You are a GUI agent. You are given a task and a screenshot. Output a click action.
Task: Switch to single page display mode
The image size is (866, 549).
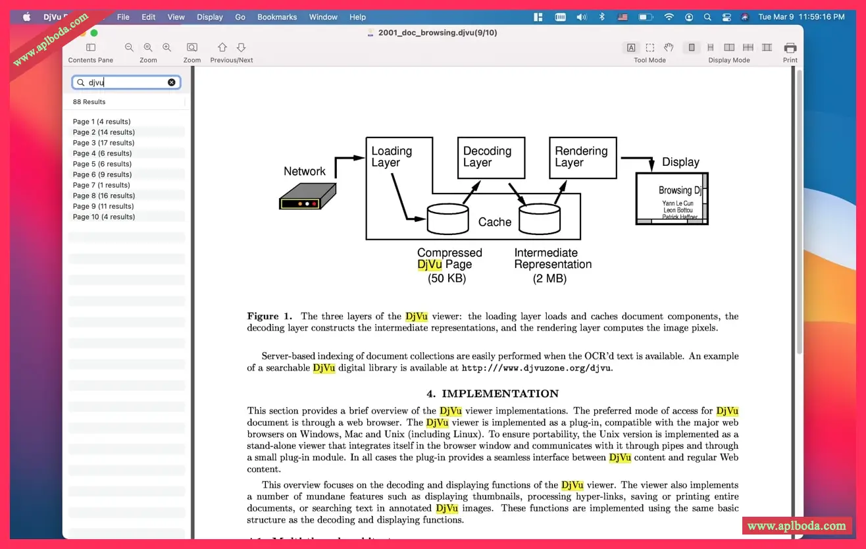point(692,47)
